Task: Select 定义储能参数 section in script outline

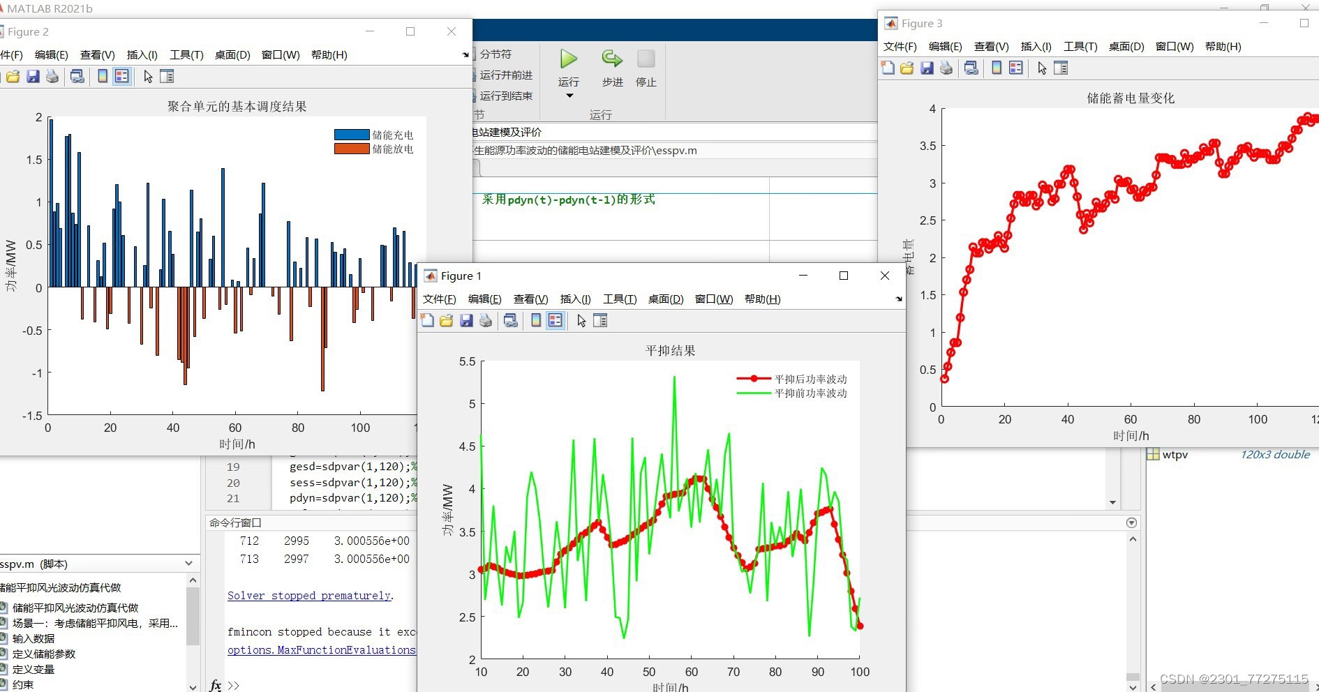Action: point(43,654)
